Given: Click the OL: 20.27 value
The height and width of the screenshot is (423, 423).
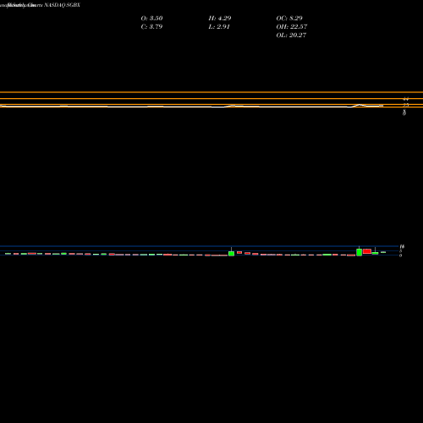Looking at the screenshot, I should [291, 35].
